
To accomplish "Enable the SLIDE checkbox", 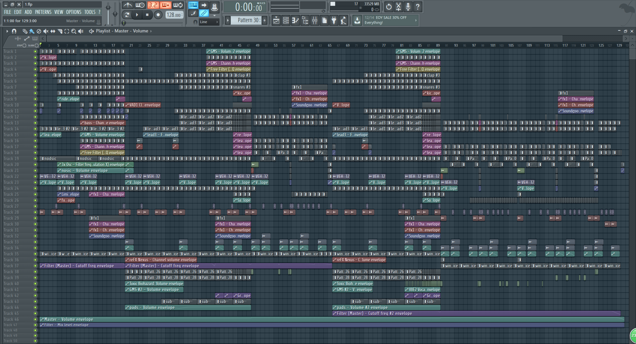I will pyautogui.click(x=36, y=46).
